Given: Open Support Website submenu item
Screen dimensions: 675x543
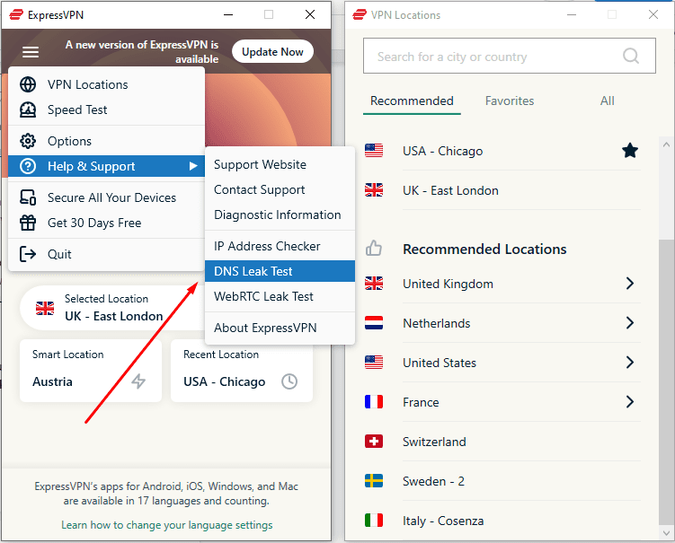Looking at the screenshot, I should click(280, 164).
